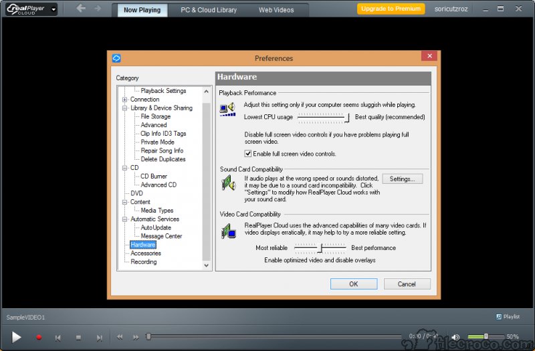Mute audio with the speaker icon

coord(455,337)
